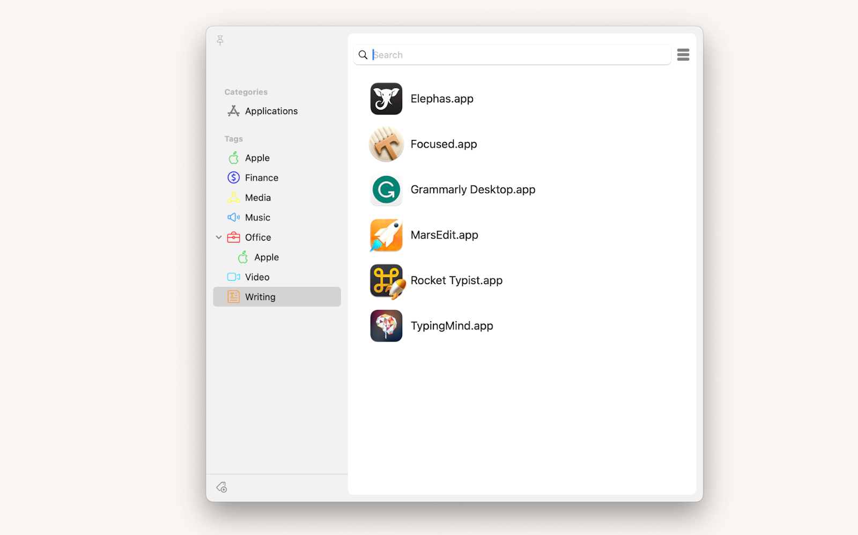Viewport: 858px width, 535px height.
Task: Click the Finance dollar sign icon
Action: coord(233,177)
